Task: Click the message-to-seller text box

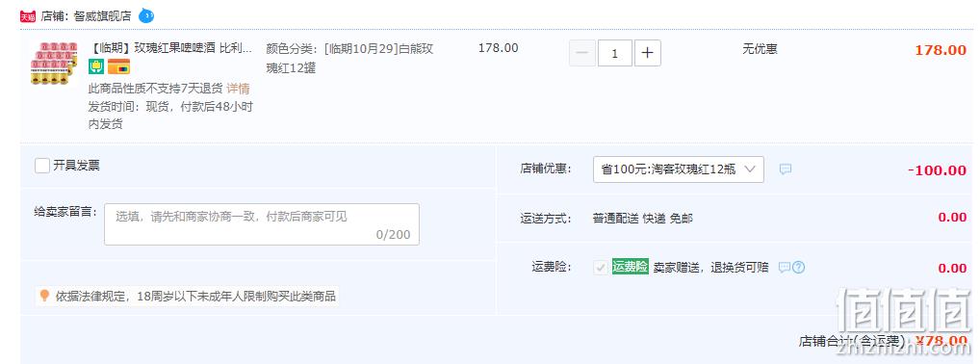Action: coord(261,224)
